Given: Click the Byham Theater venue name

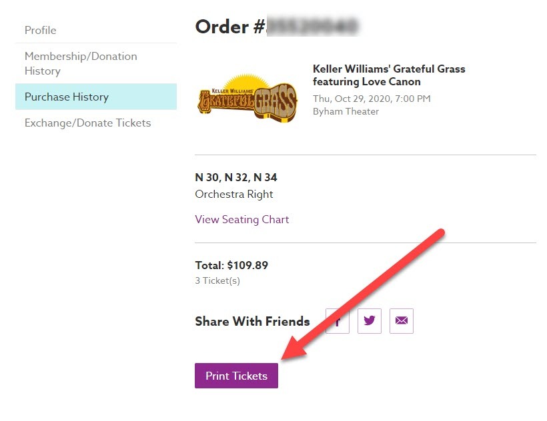Looking at the screenshot, I should click(346, 111).
